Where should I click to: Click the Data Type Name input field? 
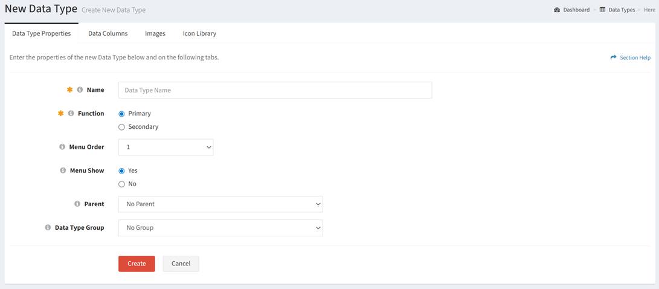(275, 90)
